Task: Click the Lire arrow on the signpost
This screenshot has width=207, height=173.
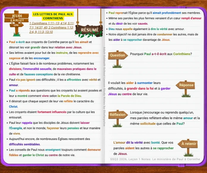Action: coord(16,25)
